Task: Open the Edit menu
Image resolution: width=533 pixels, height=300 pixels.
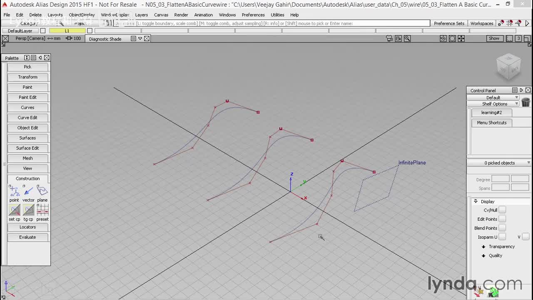Action: click(20, 15)
